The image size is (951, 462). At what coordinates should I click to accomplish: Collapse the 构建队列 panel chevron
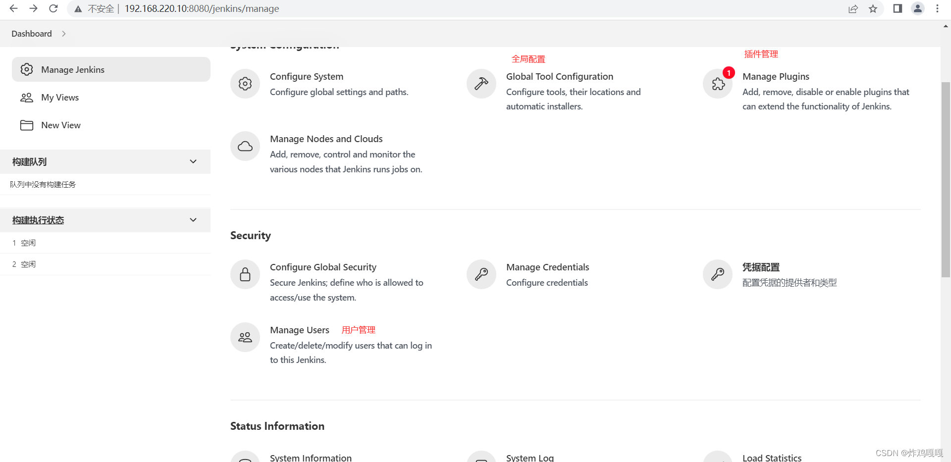[193, 161]
